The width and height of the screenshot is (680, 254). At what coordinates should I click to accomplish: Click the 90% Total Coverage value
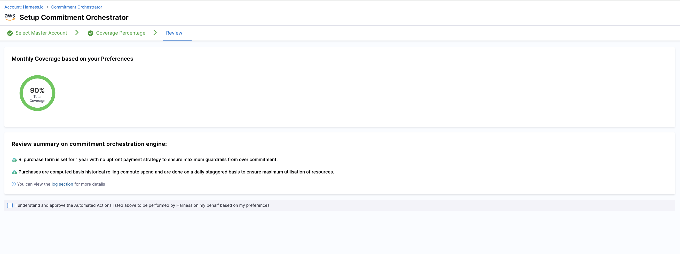coord(37,91)
